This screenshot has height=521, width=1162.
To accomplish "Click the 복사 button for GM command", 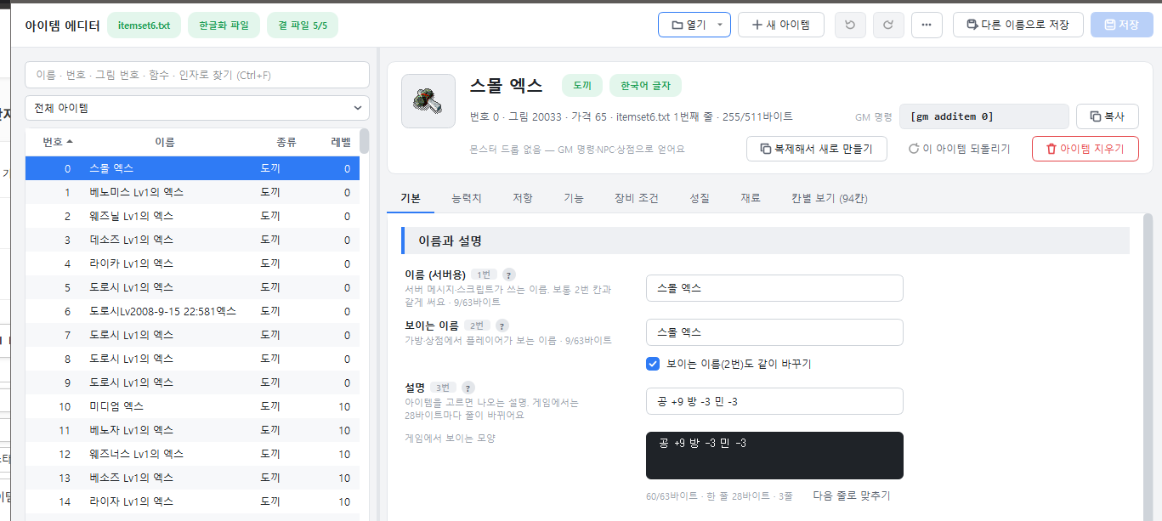I will [1108, 116].
